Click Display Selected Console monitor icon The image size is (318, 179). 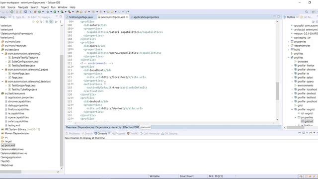304,133
